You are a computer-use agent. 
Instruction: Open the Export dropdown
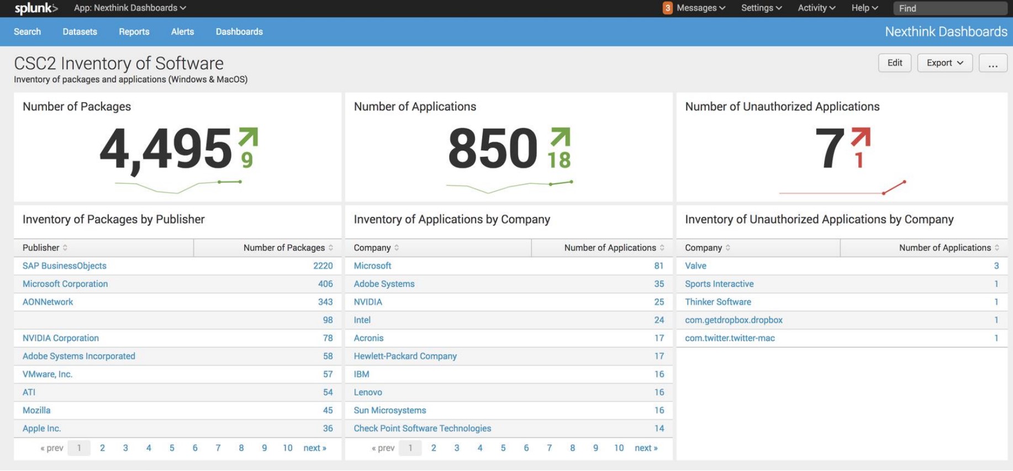point(945,63)
